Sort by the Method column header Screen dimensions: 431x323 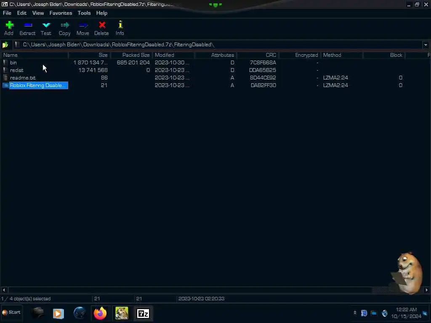pos(342,55)
